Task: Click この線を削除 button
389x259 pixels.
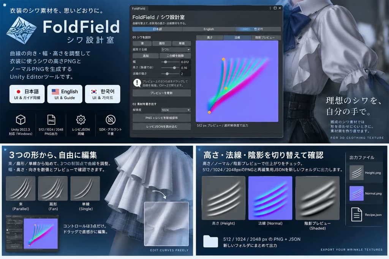Action: (175, 56)
